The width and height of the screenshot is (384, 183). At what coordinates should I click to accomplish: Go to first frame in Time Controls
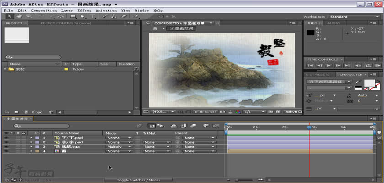tap(310, 65)
